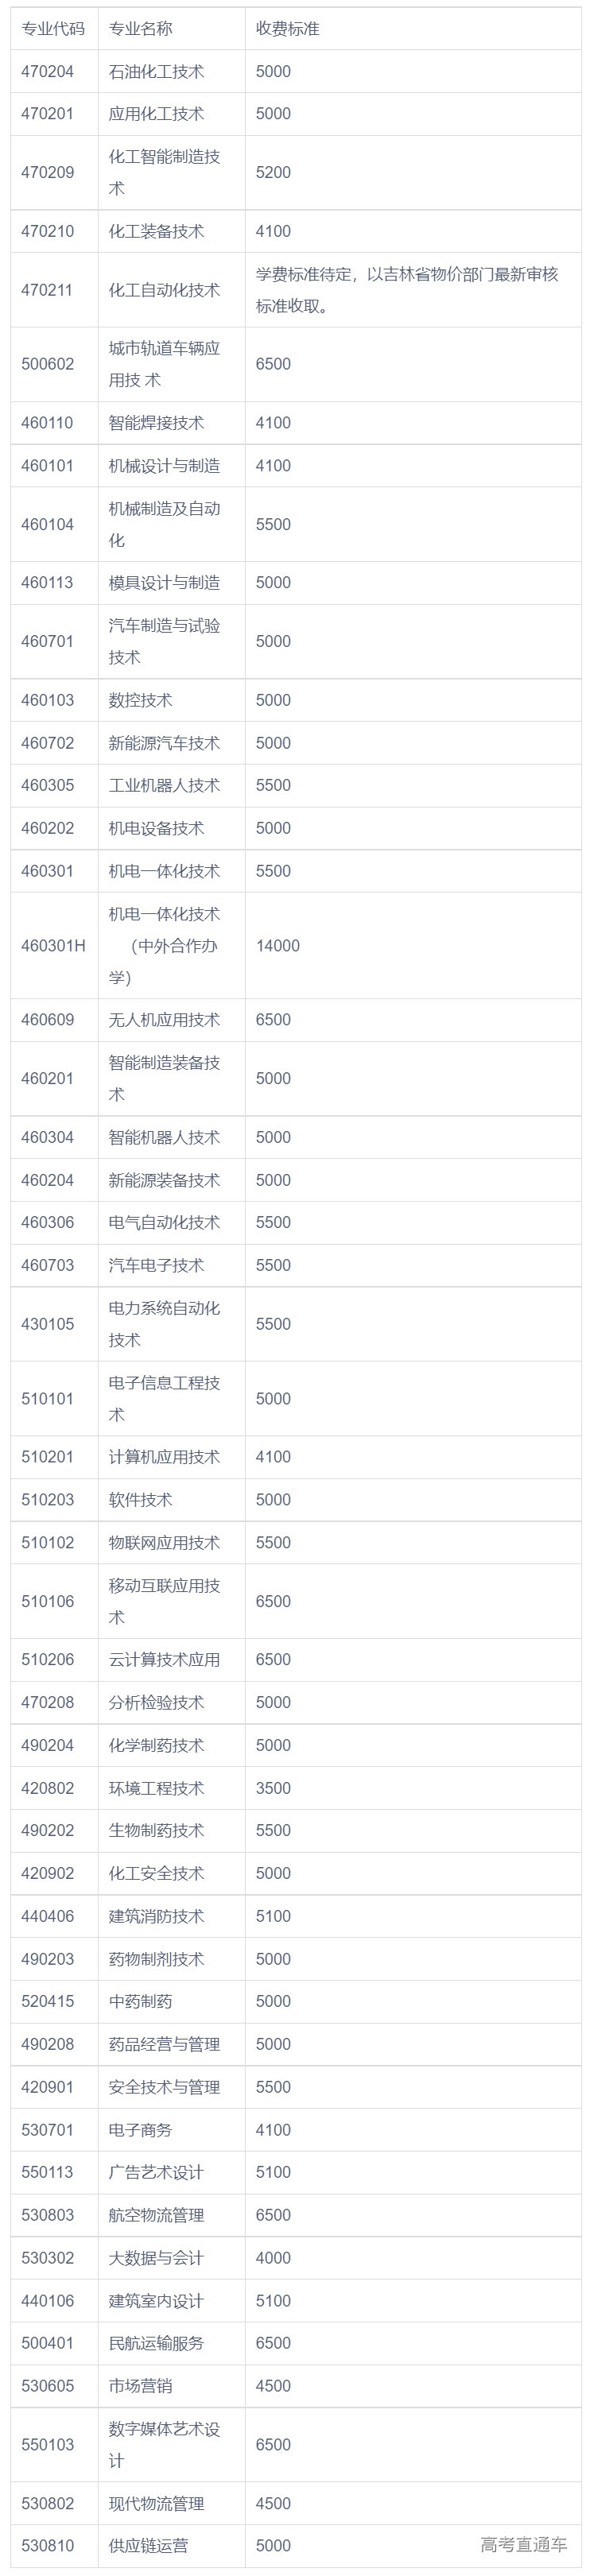The height and width of the screenshot is (2576, 590).
Task: Click the major code 510201
Action: click(47, 1457)
